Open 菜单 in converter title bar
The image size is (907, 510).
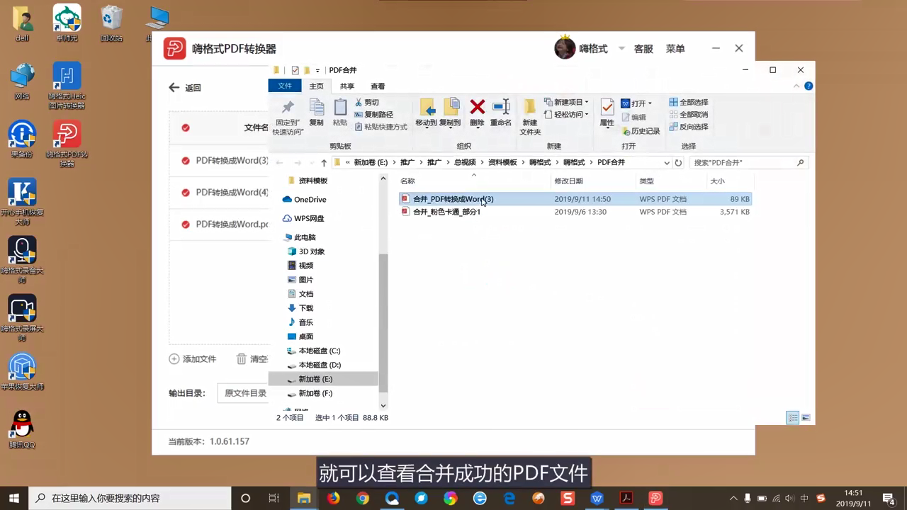click(675, 49)
